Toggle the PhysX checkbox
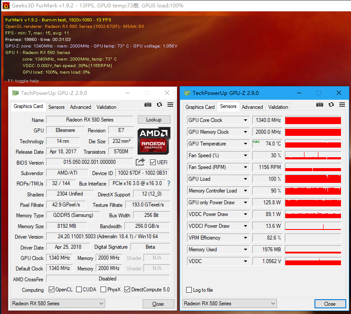 click(x=103, y=289)
